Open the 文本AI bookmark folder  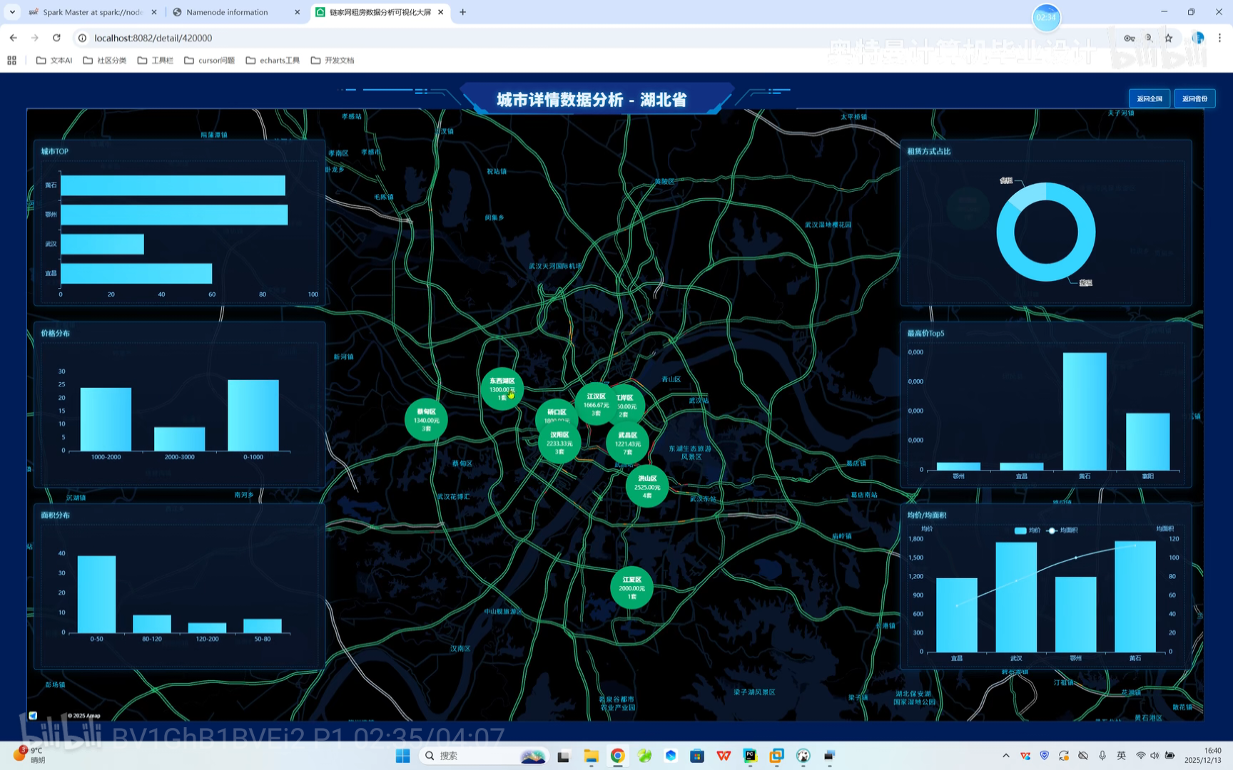pos(54,60)
